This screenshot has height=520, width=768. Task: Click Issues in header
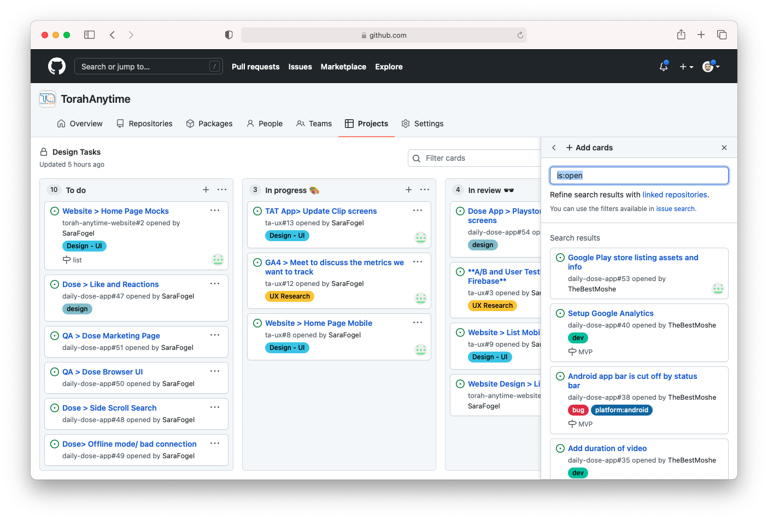point(300,67)
